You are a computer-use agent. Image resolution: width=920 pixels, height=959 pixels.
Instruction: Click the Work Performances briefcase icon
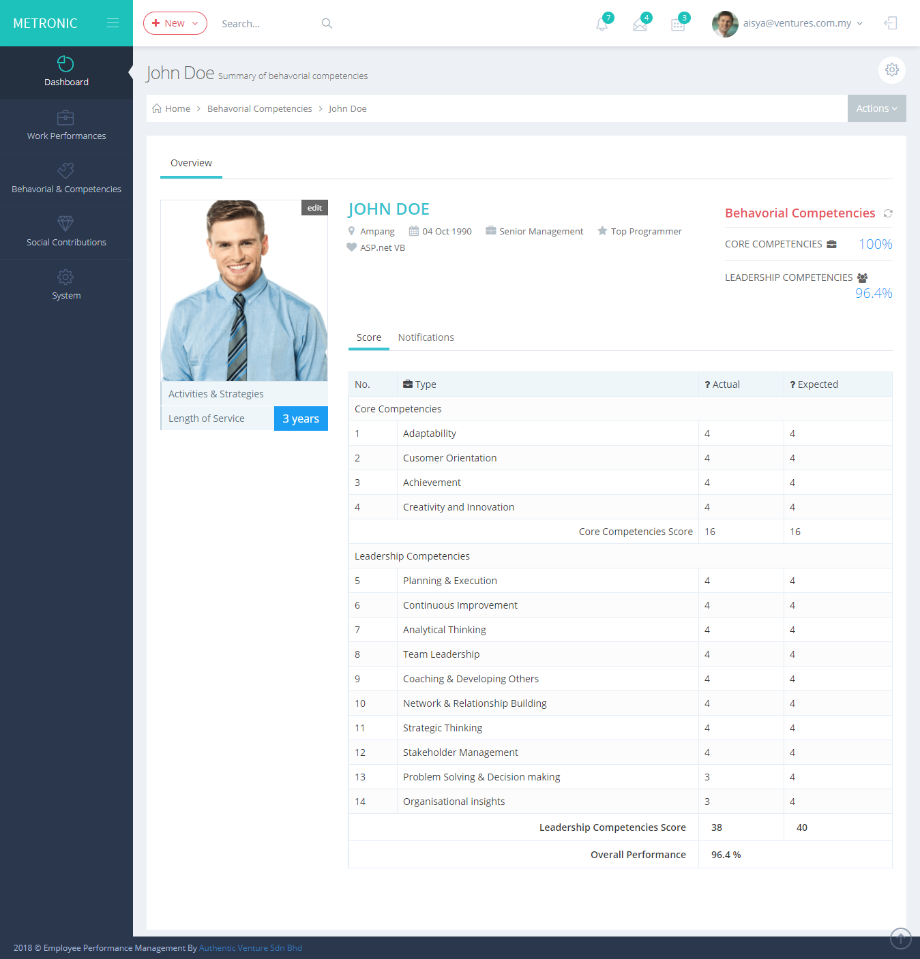65,117
